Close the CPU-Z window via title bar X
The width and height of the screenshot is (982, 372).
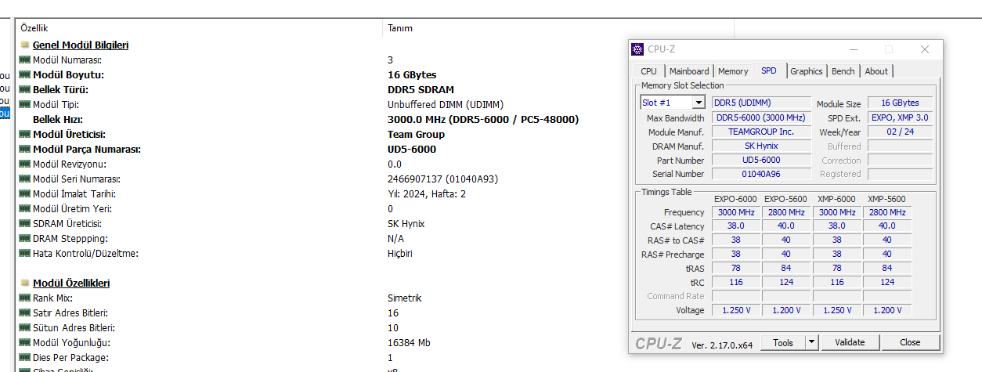[925, 49]
